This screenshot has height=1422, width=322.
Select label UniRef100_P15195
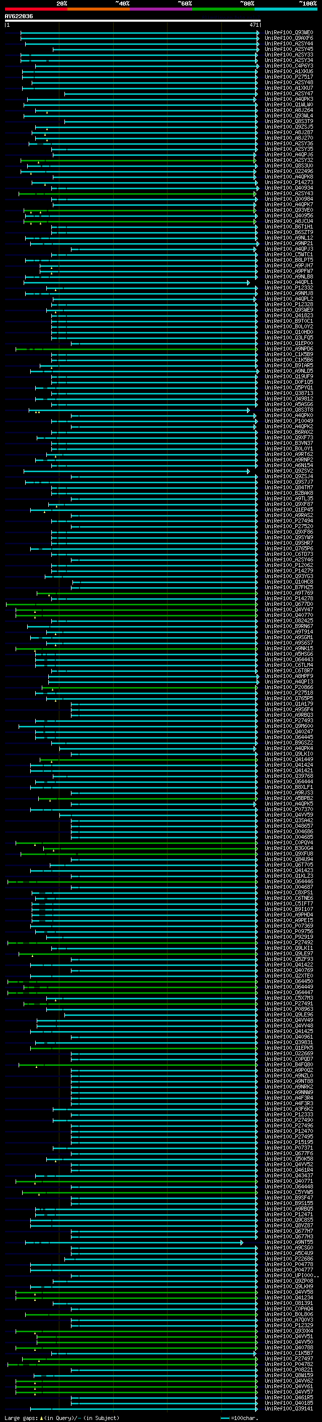[x=289, y=1143]
